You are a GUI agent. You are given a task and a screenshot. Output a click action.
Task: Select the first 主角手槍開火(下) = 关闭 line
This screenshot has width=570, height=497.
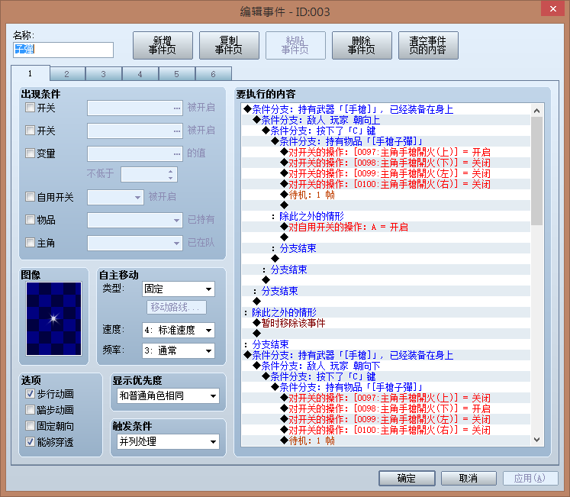pyautogui.click(x=386, y=163)
